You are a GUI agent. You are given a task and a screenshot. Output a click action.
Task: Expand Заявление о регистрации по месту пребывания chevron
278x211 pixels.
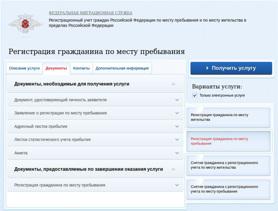(177, 113)
